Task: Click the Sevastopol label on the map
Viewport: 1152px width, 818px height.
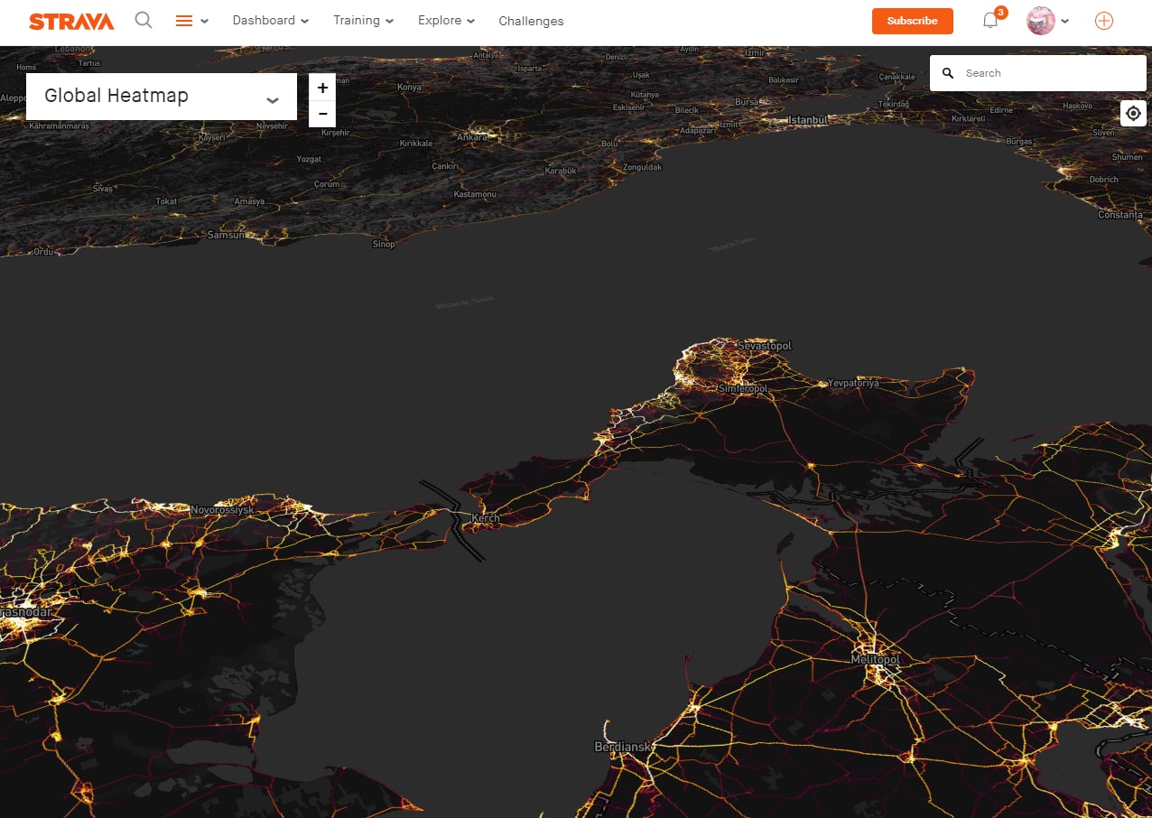Action: click(x=765, y=346)
